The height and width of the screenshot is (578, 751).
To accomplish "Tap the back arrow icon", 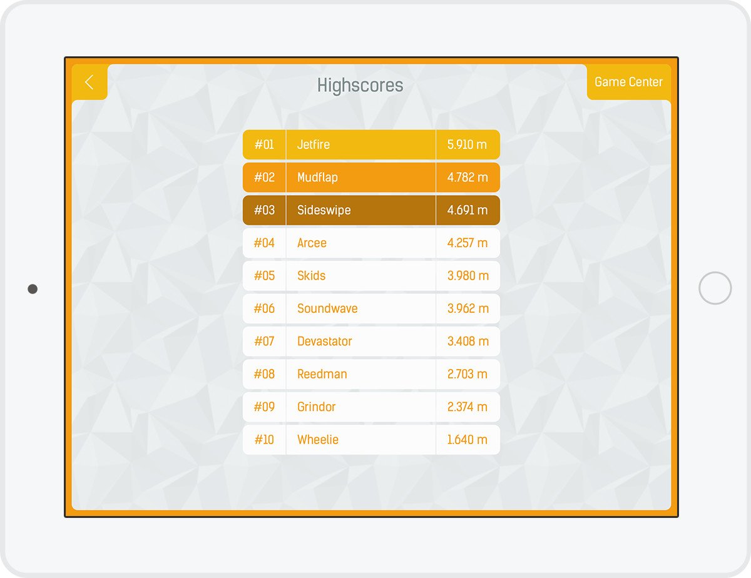I will [89, 82].
